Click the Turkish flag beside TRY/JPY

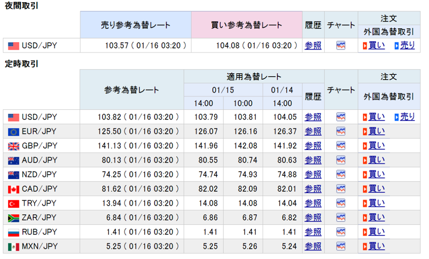pos(14,204)
